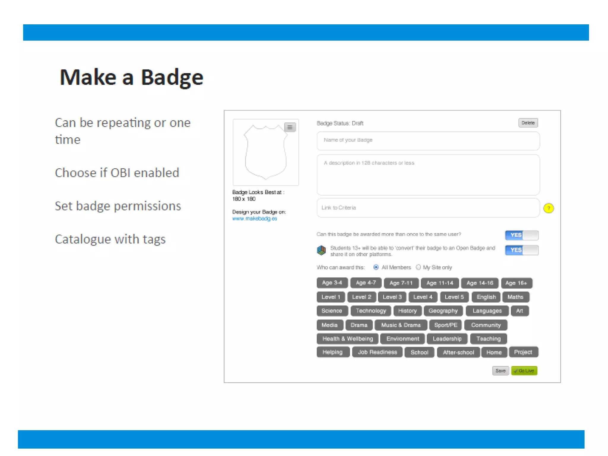Click the Open Badge cube icon

coord(321,250)
